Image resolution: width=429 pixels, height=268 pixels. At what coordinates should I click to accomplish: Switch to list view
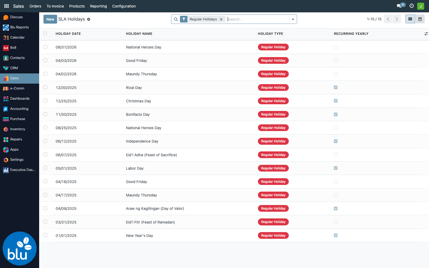pyautogui.click(x=410, y=19)
